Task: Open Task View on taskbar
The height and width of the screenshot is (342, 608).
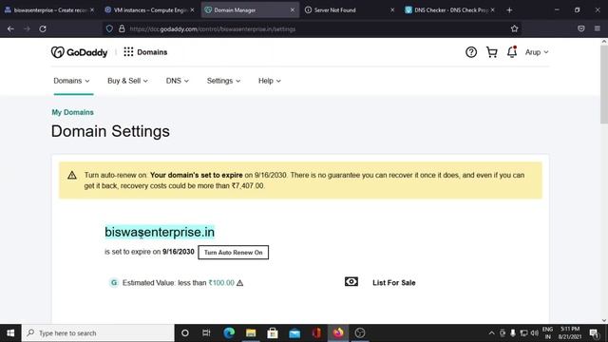Action: pos(206,333)
